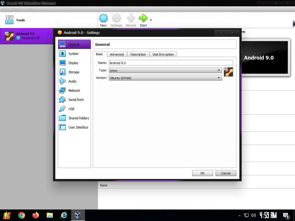Open the Version dropdown showing Ubuntu (64-bit)
Image resolution: width=295 pixels, height=221 pixels.
[165, 78]
